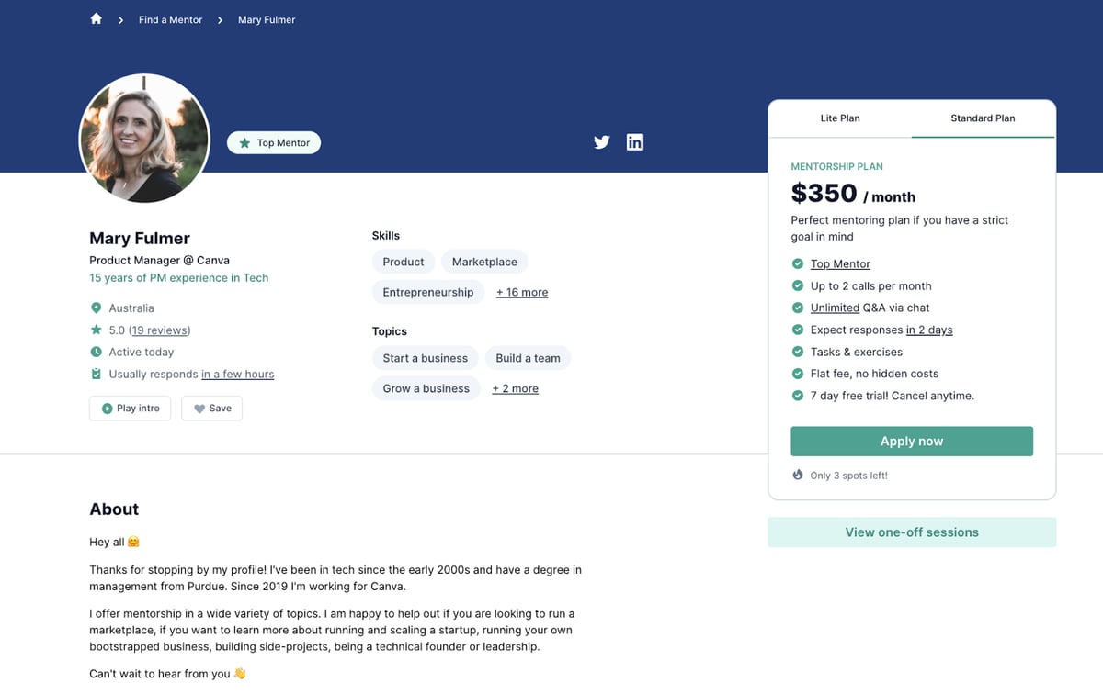This screenshot has width=1103, height=694.
Task: View one-off sessions
Action: click(911, 532)
